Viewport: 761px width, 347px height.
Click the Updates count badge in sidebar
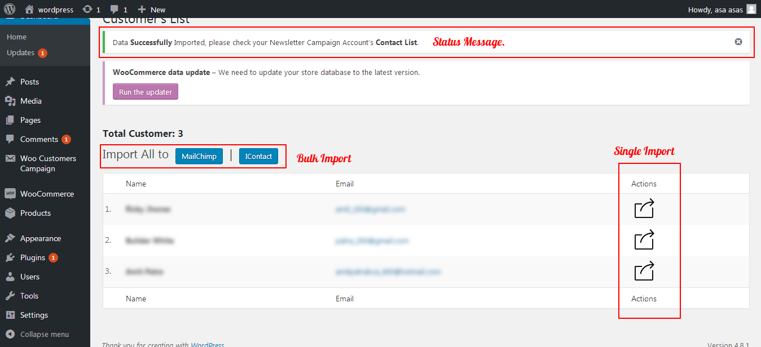click(43, 53)
